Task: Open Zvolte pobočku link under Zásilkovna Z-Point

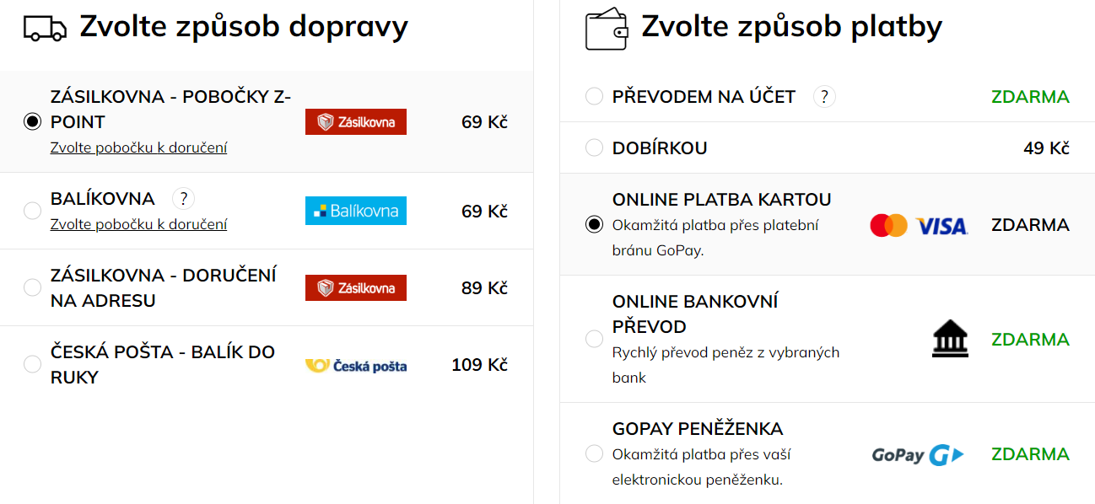Action: click(x=138, y=147)
